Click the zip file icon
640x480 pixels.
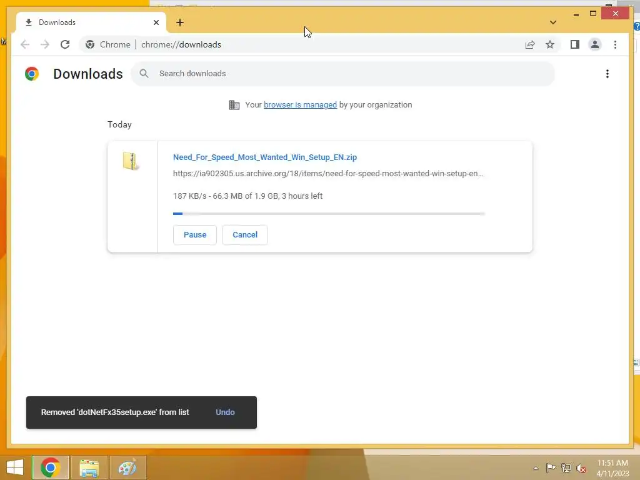[x=131, y=161]
